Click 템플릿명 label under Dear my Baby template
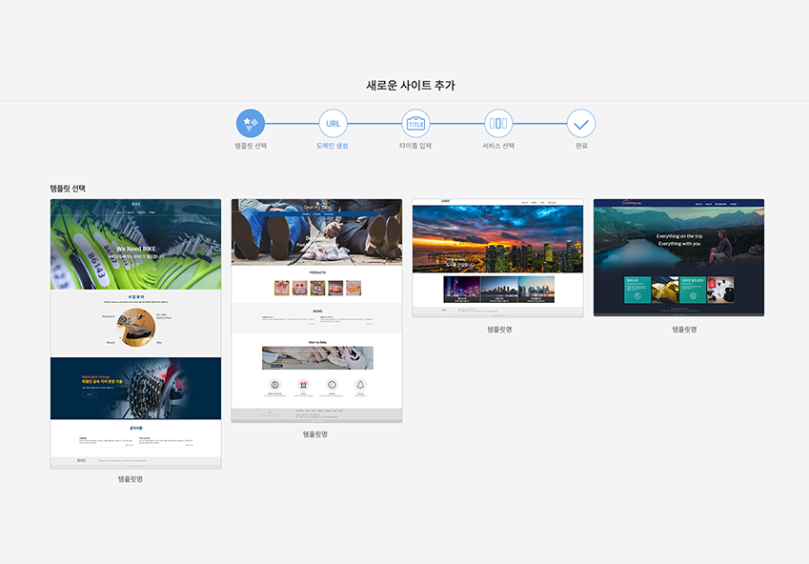This screenshot has width=809, height=564. (x=315, y=434)
